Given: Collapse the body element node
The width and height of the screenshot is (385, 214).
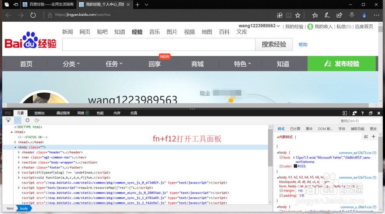Looking at the screenshot, I should [15, 147].
